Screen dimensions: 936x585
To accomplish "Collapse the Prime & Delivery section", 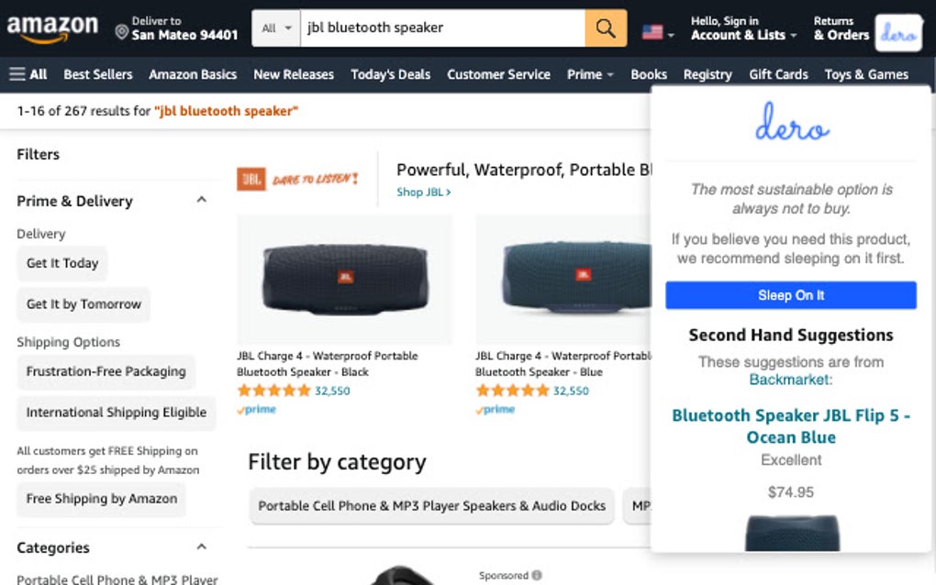I will (201, 199).
